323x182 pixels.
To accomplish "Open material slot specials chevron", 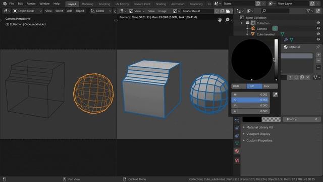I will (318, 67).
